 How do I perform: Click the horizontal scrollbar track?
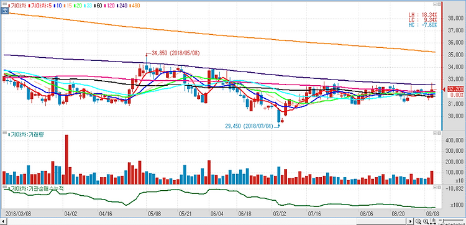pyautogui.click(x=207, y=221)
